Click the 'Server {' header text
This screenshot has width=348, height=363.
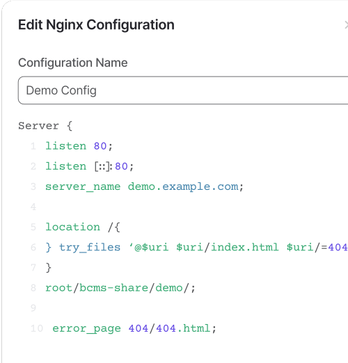coord(45,126)
